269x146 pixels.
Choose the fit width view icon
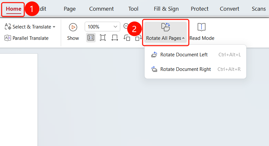coord(114,38)
